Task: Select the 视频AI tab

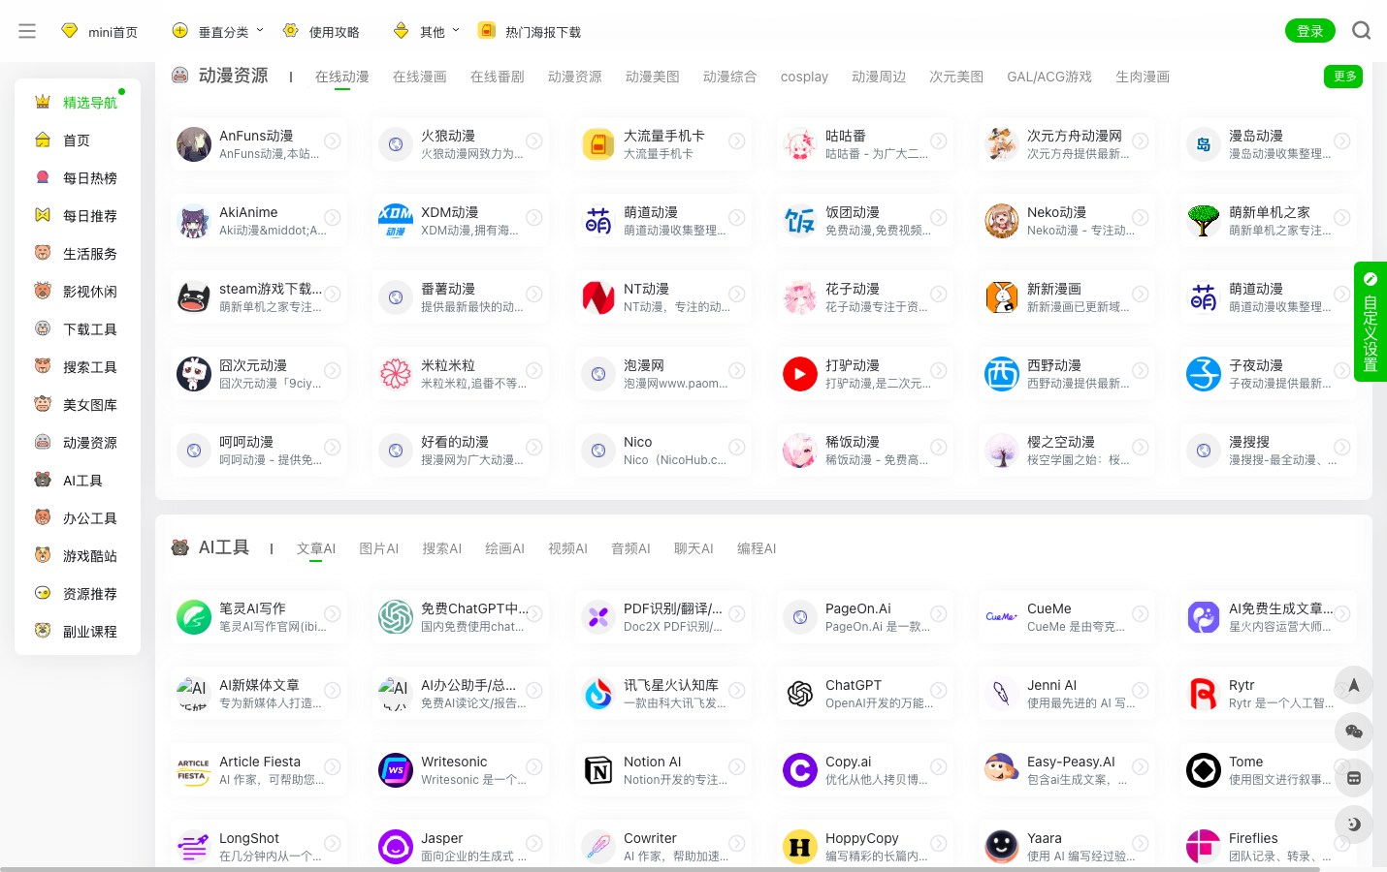Action: point(568,548)
